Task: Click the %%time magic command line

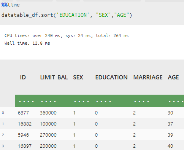Action: (x=11, y=5)
